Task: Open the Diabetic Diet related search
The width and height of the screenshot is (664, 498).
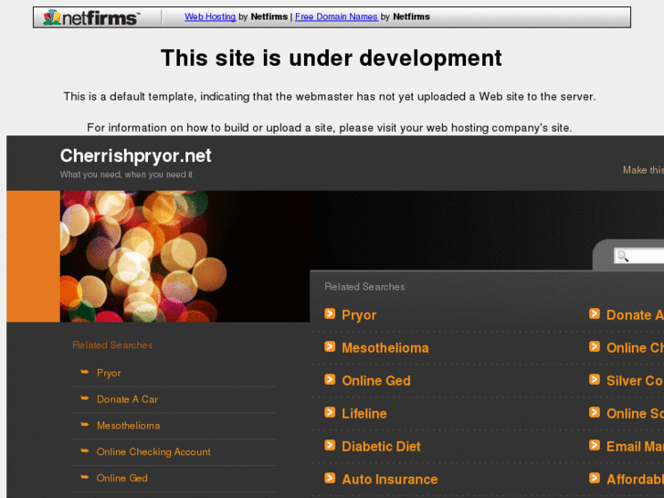Action: tap(381, 446)
